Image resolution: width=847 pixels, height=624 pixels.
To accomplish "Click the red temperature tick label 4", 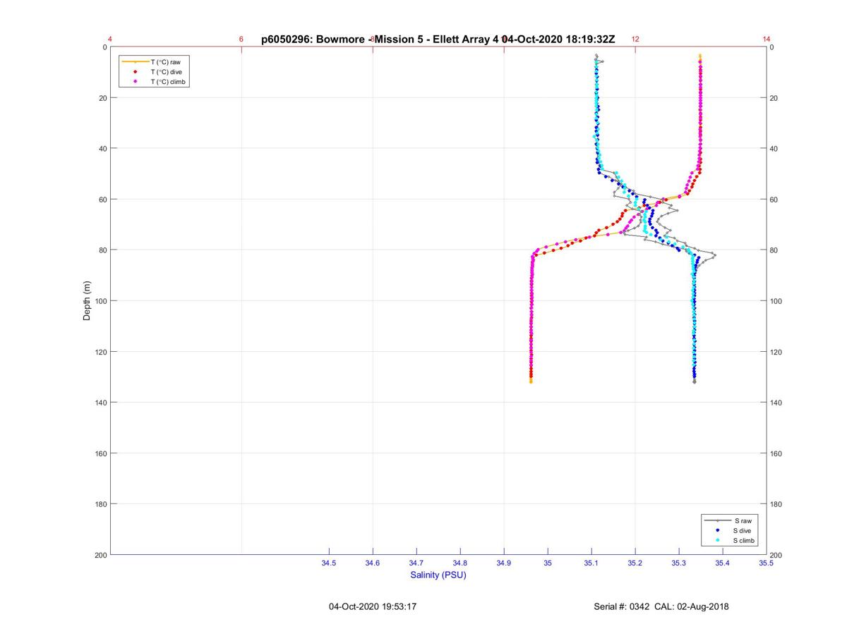I will coord(110,39).
